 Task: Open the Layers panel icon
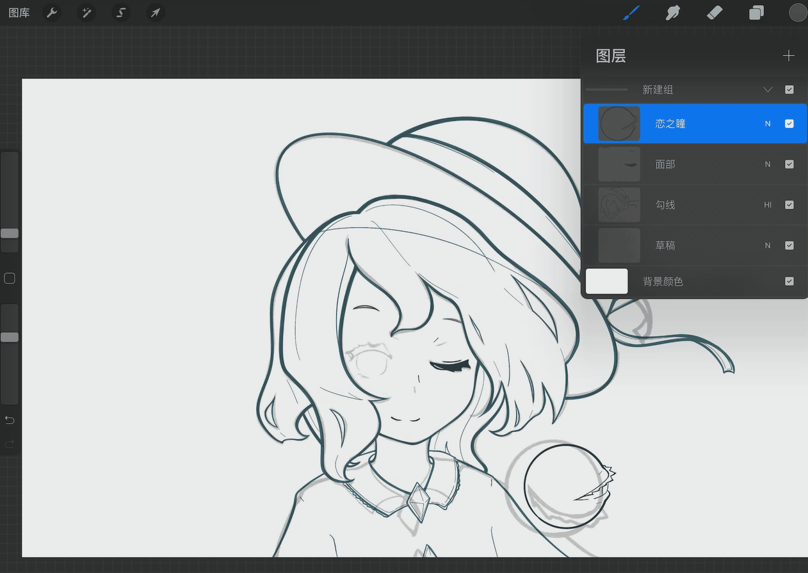pyautogui.click(x=756, y=12)
